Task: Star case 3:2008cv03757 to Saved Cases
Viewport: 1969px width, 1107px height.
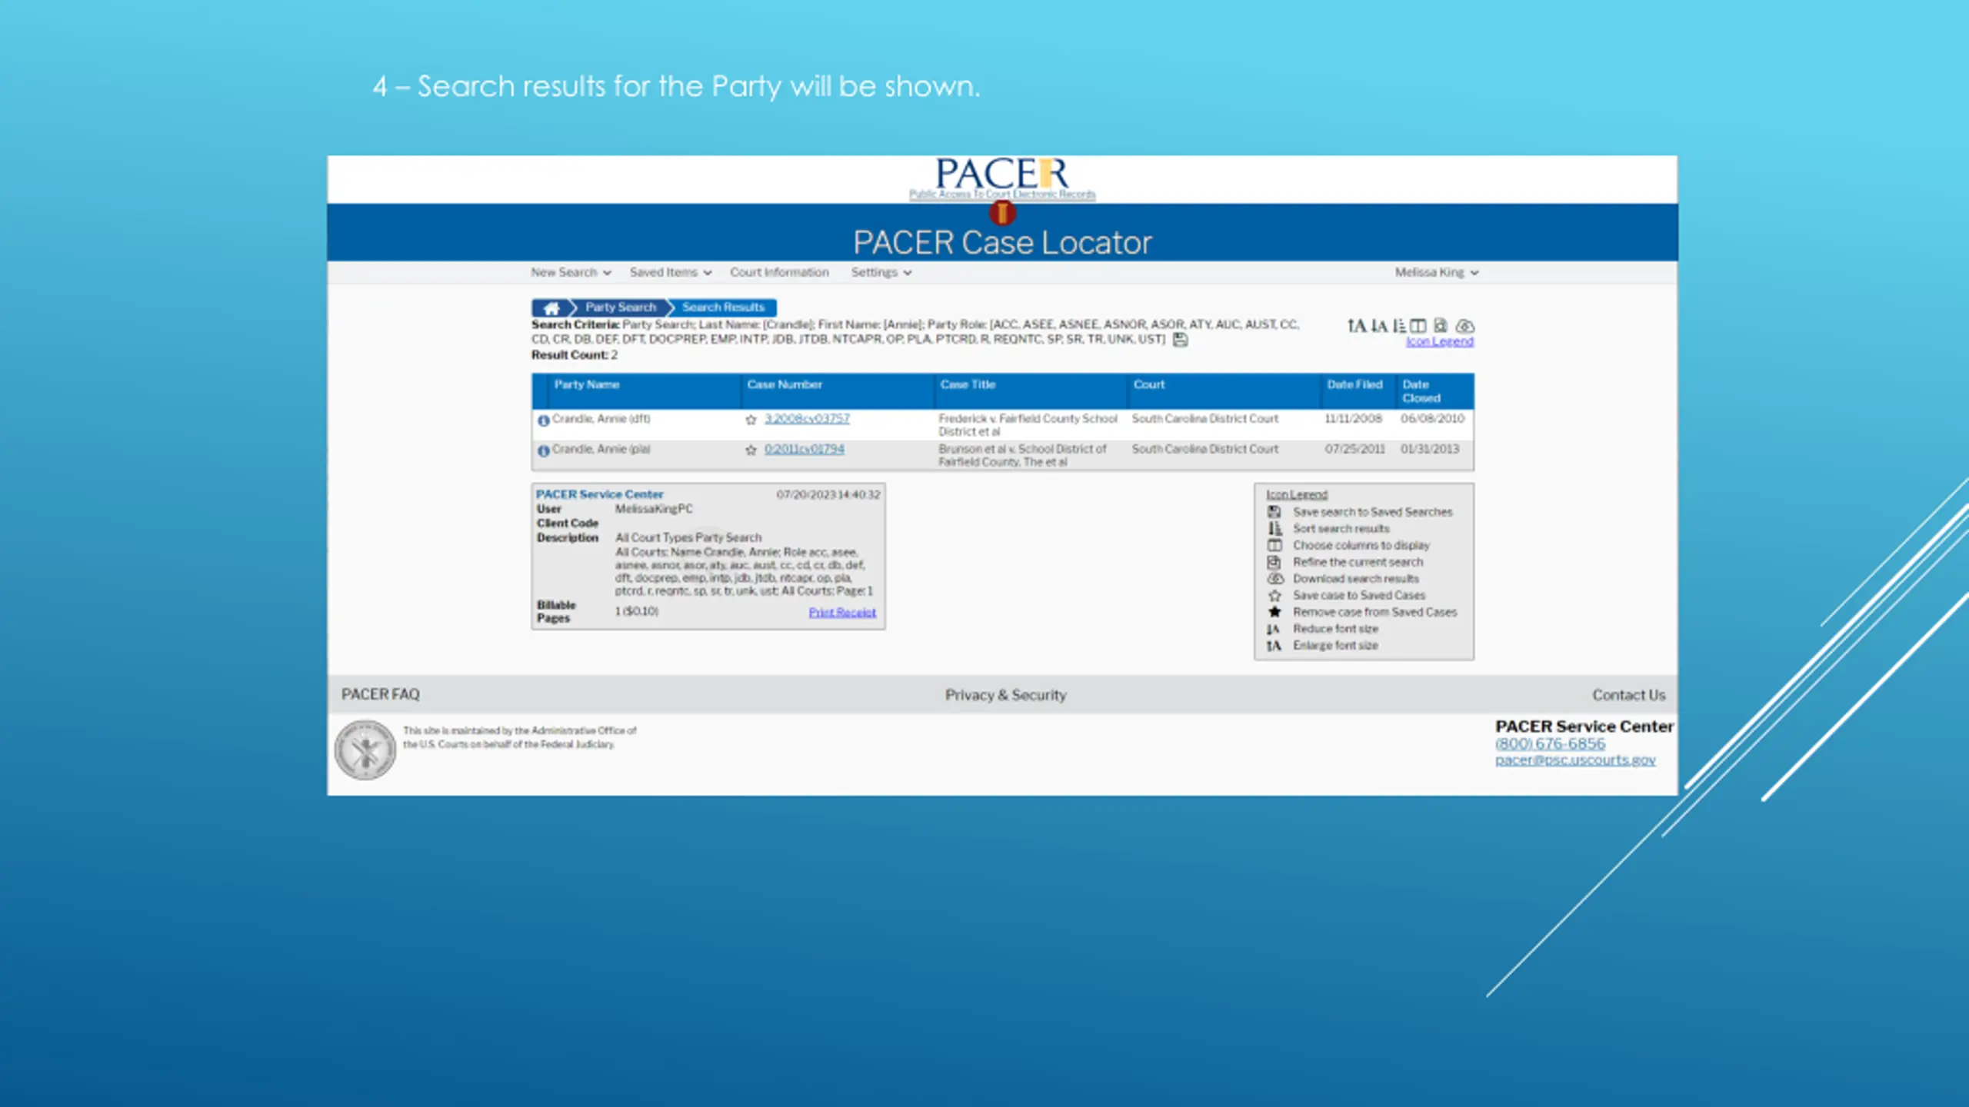Action: click(751, 420)
